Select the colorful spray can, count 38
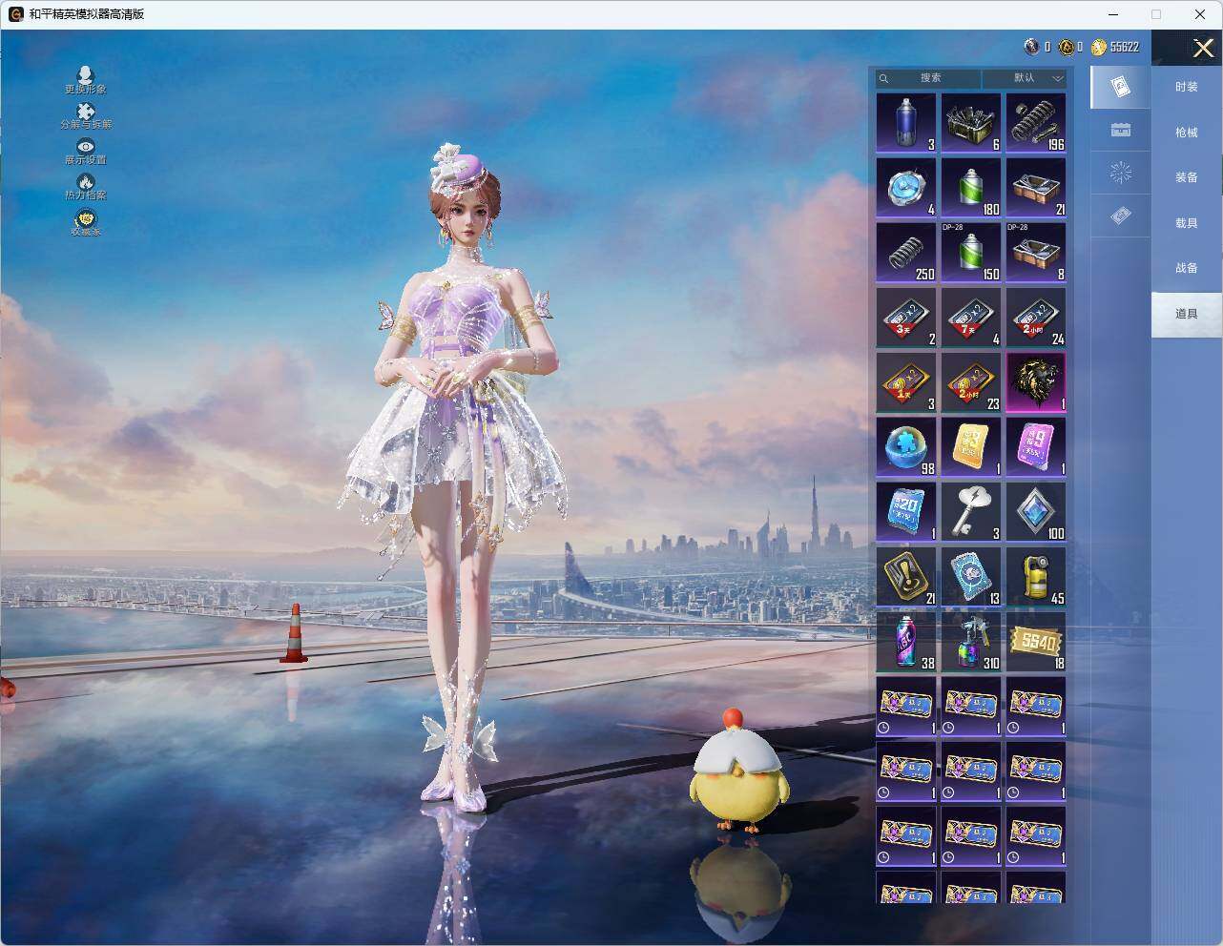 (x=906, y=642)
